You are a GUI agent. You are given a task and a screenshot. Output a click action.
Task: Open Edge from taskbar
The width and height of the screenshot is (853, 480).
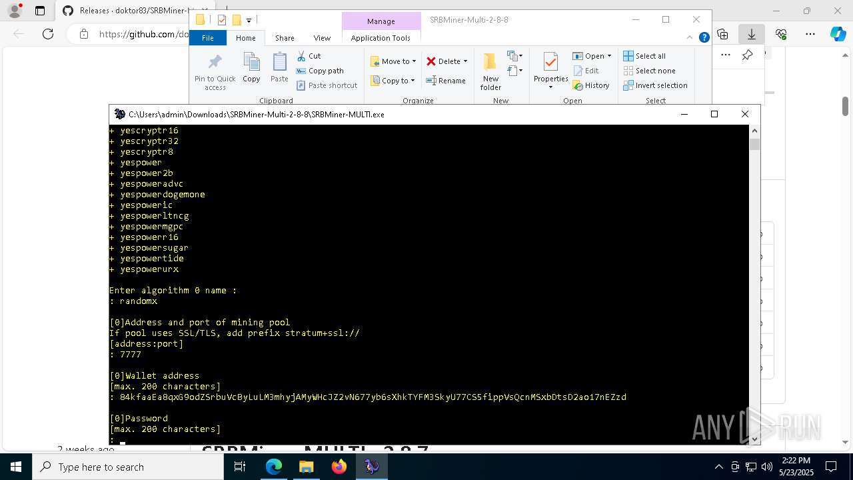pyautogui.click(x=274, y=467)
